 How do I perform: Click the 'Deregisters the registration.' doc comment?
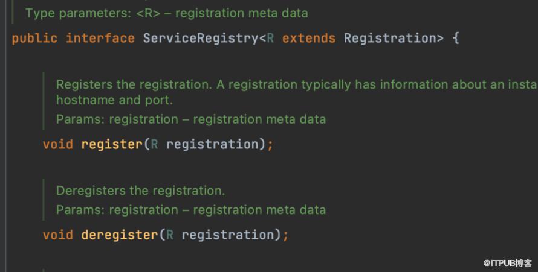click(x=140, y=191)
